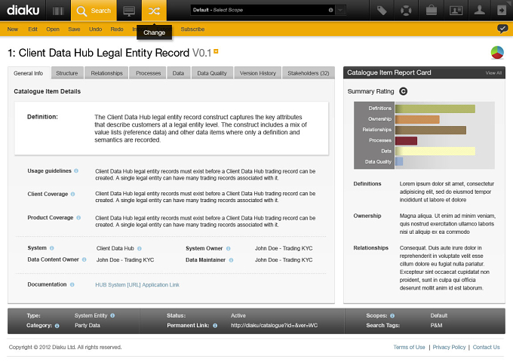Viewport: 513px width, 362px height.
Task: Open the chat checkmark icon
Action: (x=502, y=29)
